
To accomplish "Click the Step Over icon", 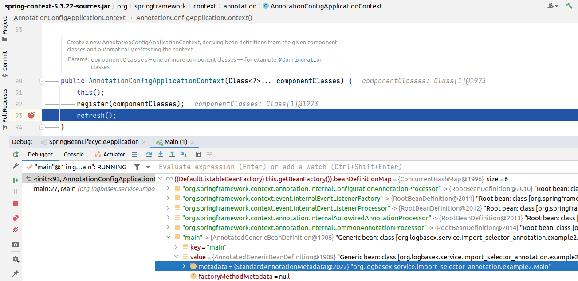I will click(x=149, y=154).
